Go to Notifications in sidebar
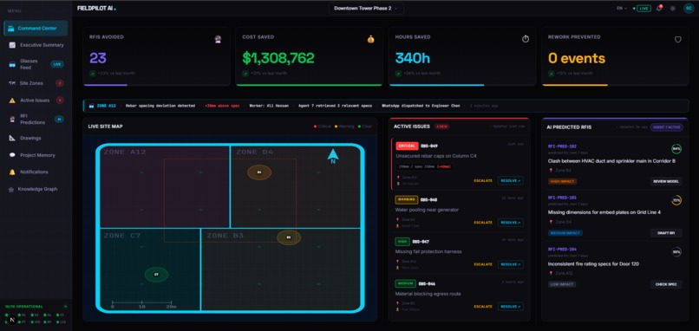This screenshot has height=331, width=699. [36, 172]
